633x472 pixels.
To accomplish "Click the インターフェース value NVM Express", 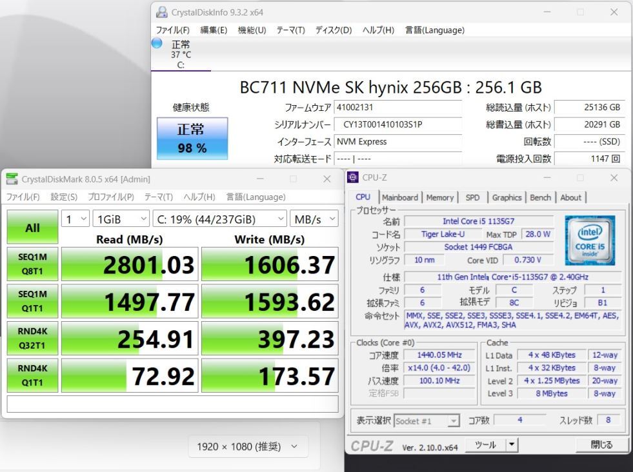I will tap(397, 142).
